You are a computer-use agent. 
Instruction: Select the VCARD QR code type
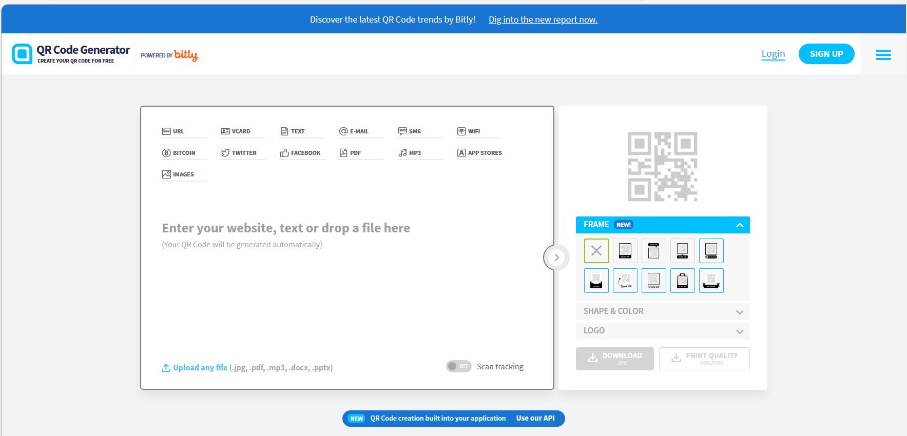pyautogui.click(x=236, y=131)
